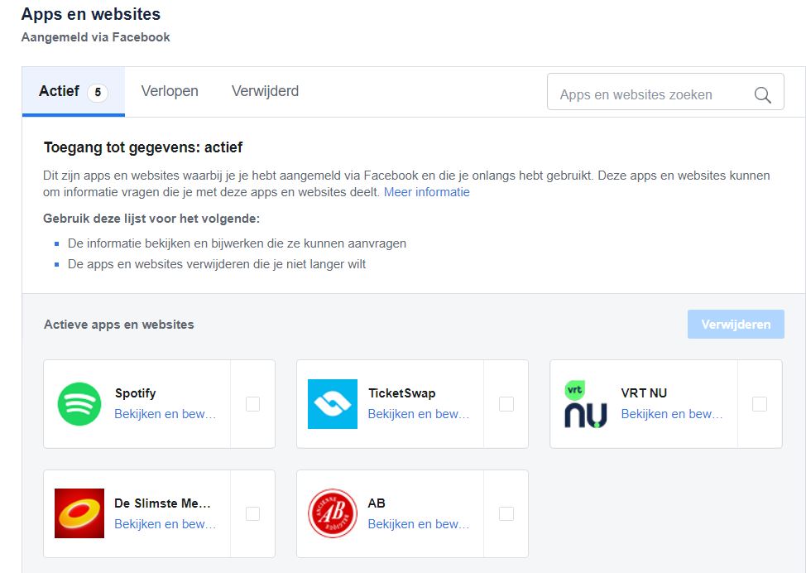
Task: Tick the De Slimste Mens checkbox
Action: [x=252, y=513]
